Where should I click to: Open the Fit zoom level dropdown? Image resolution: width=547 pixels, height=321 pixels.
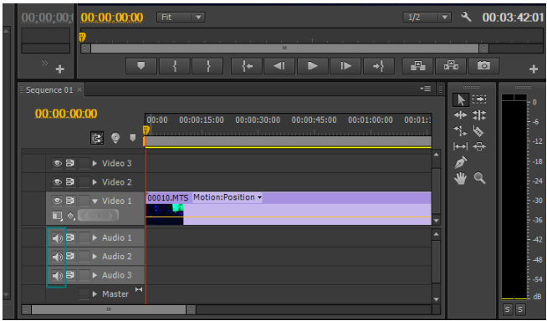pyautogui.click(x=181, y=17)
